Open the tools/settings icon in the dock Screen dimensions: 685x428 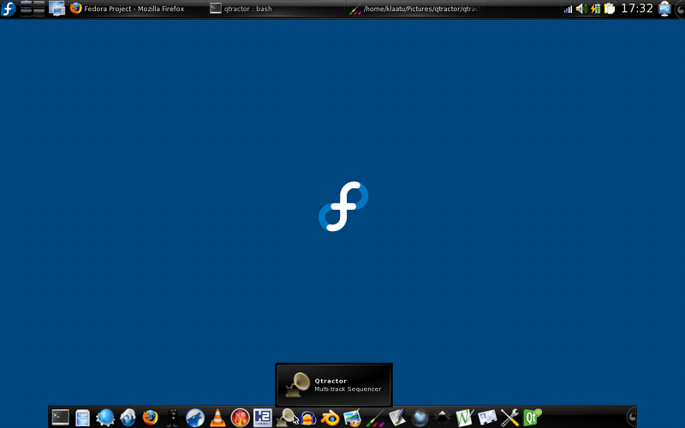pos(509,417)
